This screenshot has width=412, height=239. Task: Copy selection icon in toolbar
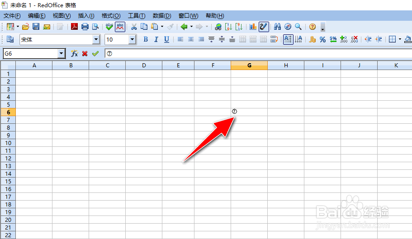tap(144, 27)
